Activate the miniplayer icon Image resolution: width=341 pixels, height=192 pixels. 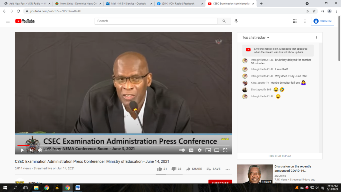tap(208, 150)
